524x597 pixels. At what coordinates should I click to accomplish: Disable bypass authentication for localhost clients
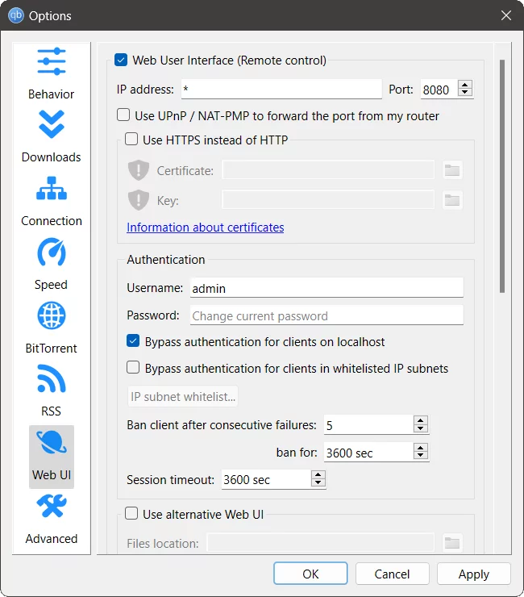pyautogui.click(x=133, y=340)
